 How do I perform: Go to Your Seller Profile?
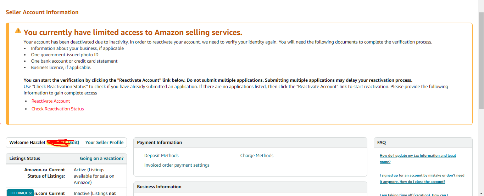click(x=104, y=142)
